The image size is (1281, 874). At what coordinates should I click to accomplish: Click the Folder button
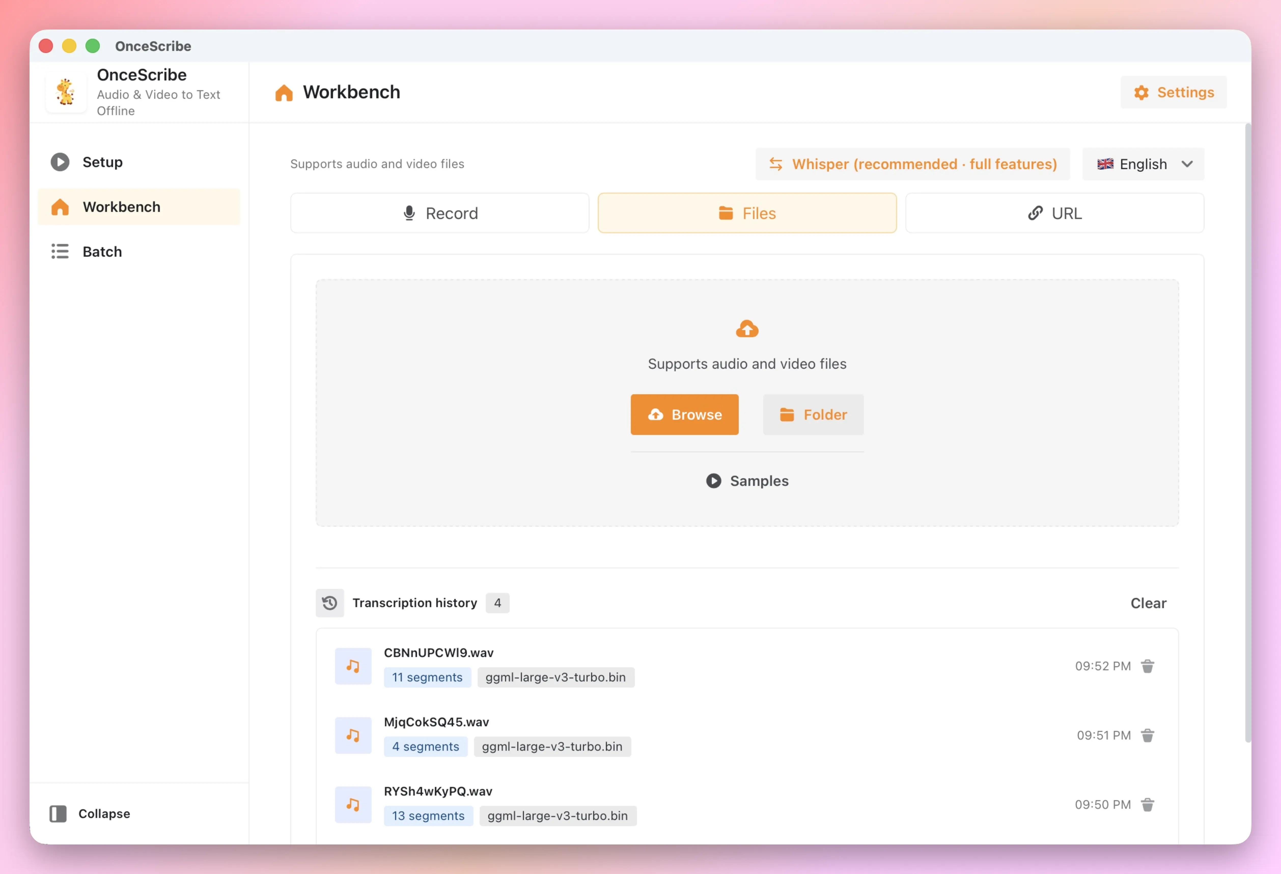813,415
